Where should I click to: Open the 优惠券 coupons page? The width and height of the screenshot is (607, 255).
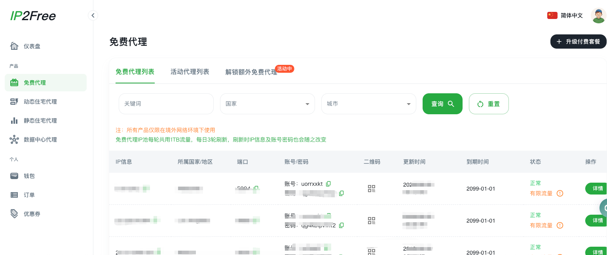[x=32, y=214]
